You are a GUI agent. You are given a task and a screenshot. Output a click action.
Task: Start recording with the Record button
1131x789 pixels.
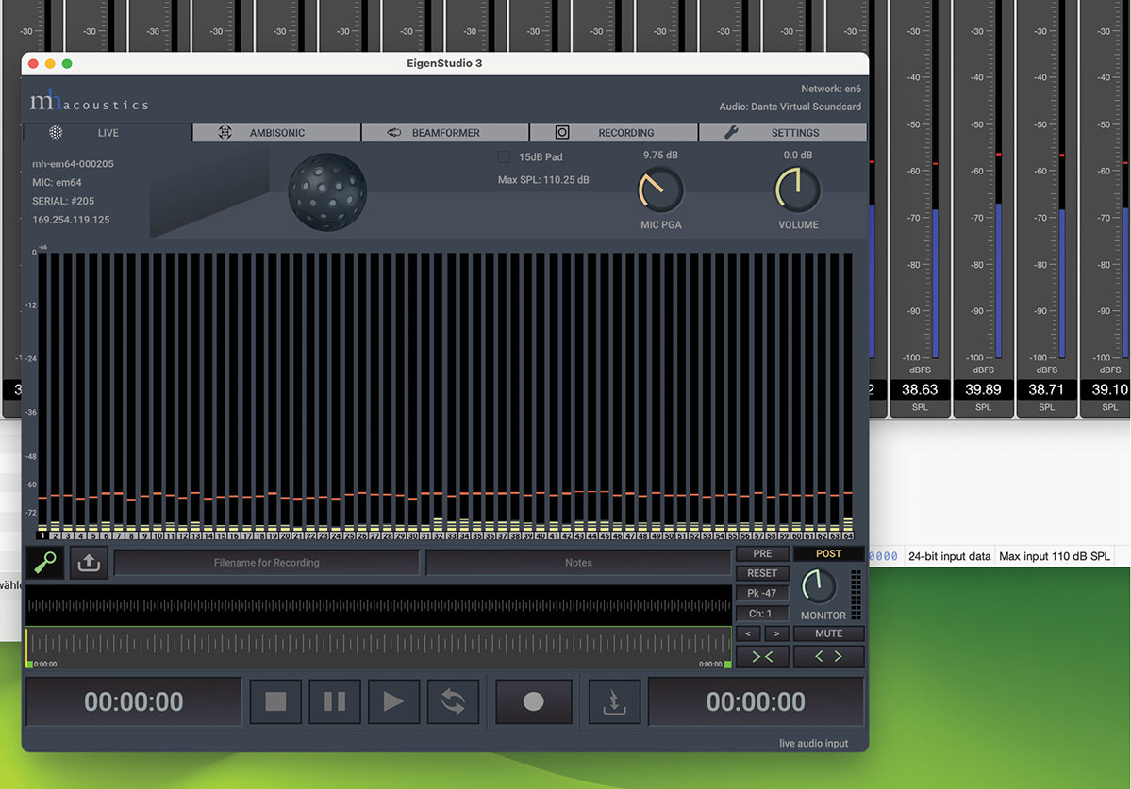point(533,701)
